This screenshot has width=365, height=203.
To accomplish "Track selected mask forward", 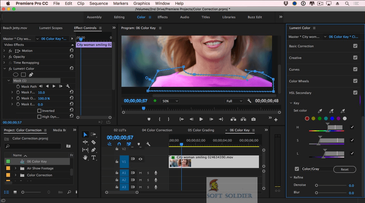I will pyautogui.click(x=54, y=86).
